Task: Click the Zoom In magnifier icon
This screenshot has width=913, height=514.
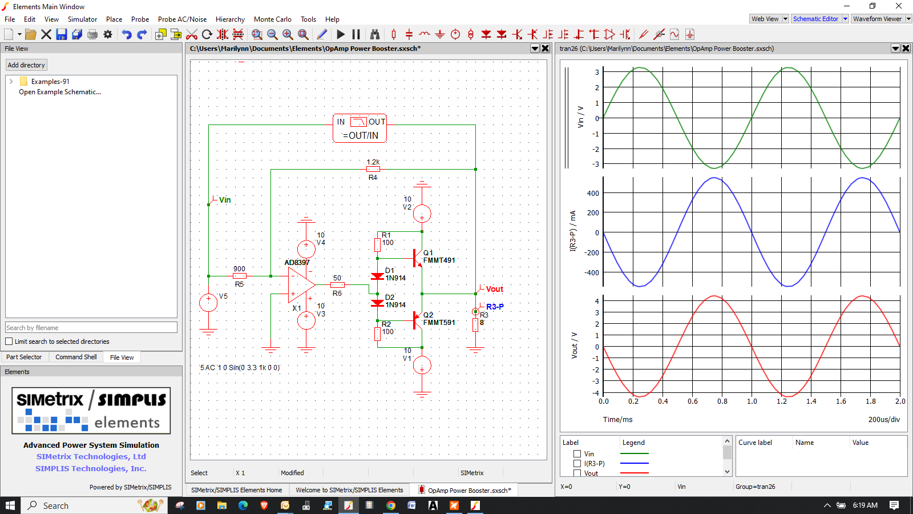Action: (288, 34)
